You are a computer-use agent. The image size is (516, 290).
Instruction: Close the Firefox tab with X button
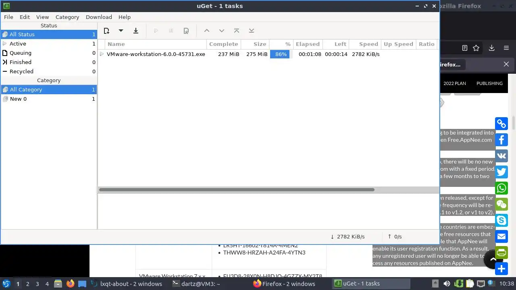[x=506, y=64]
